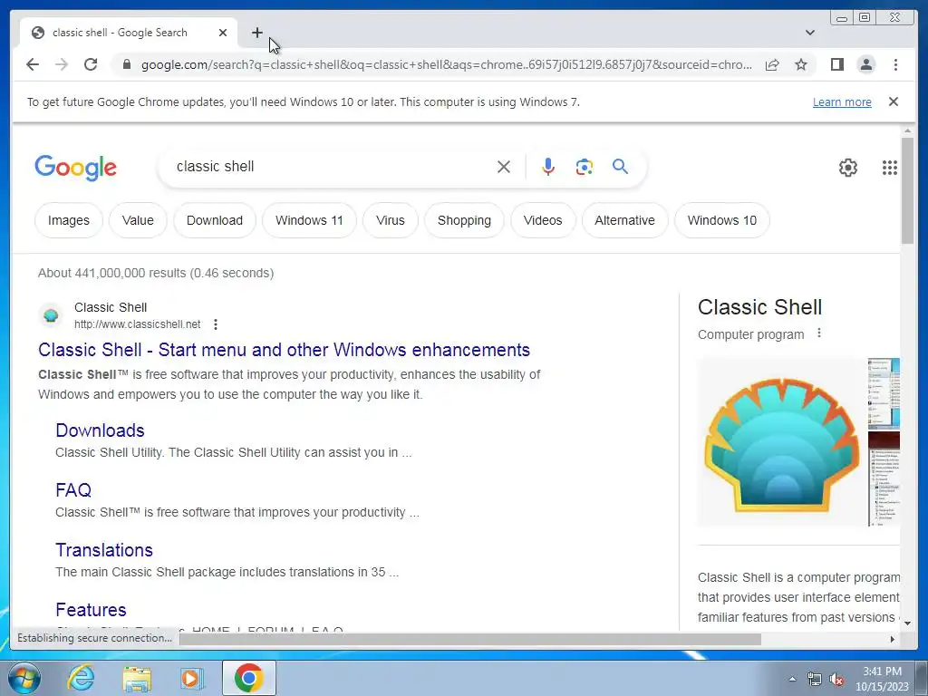Open the dark screenshot thumbnail in knowledge panel
928x696 pixels.
click(884, 478)
